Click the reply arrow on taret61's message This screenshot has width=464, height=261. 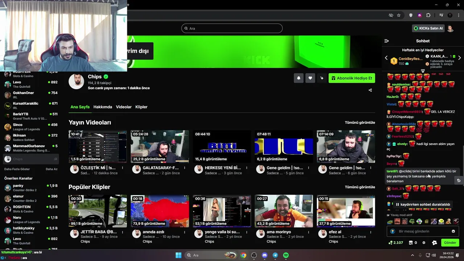[x=459, y=181]
